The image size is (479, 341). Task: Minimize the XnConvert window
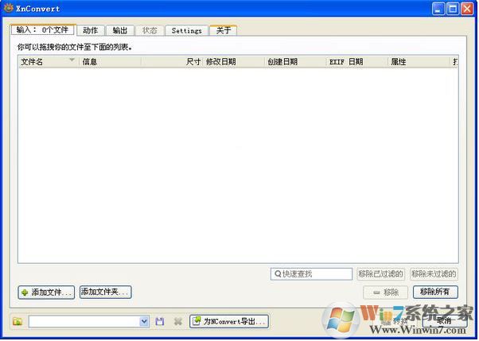click(438, 9)
